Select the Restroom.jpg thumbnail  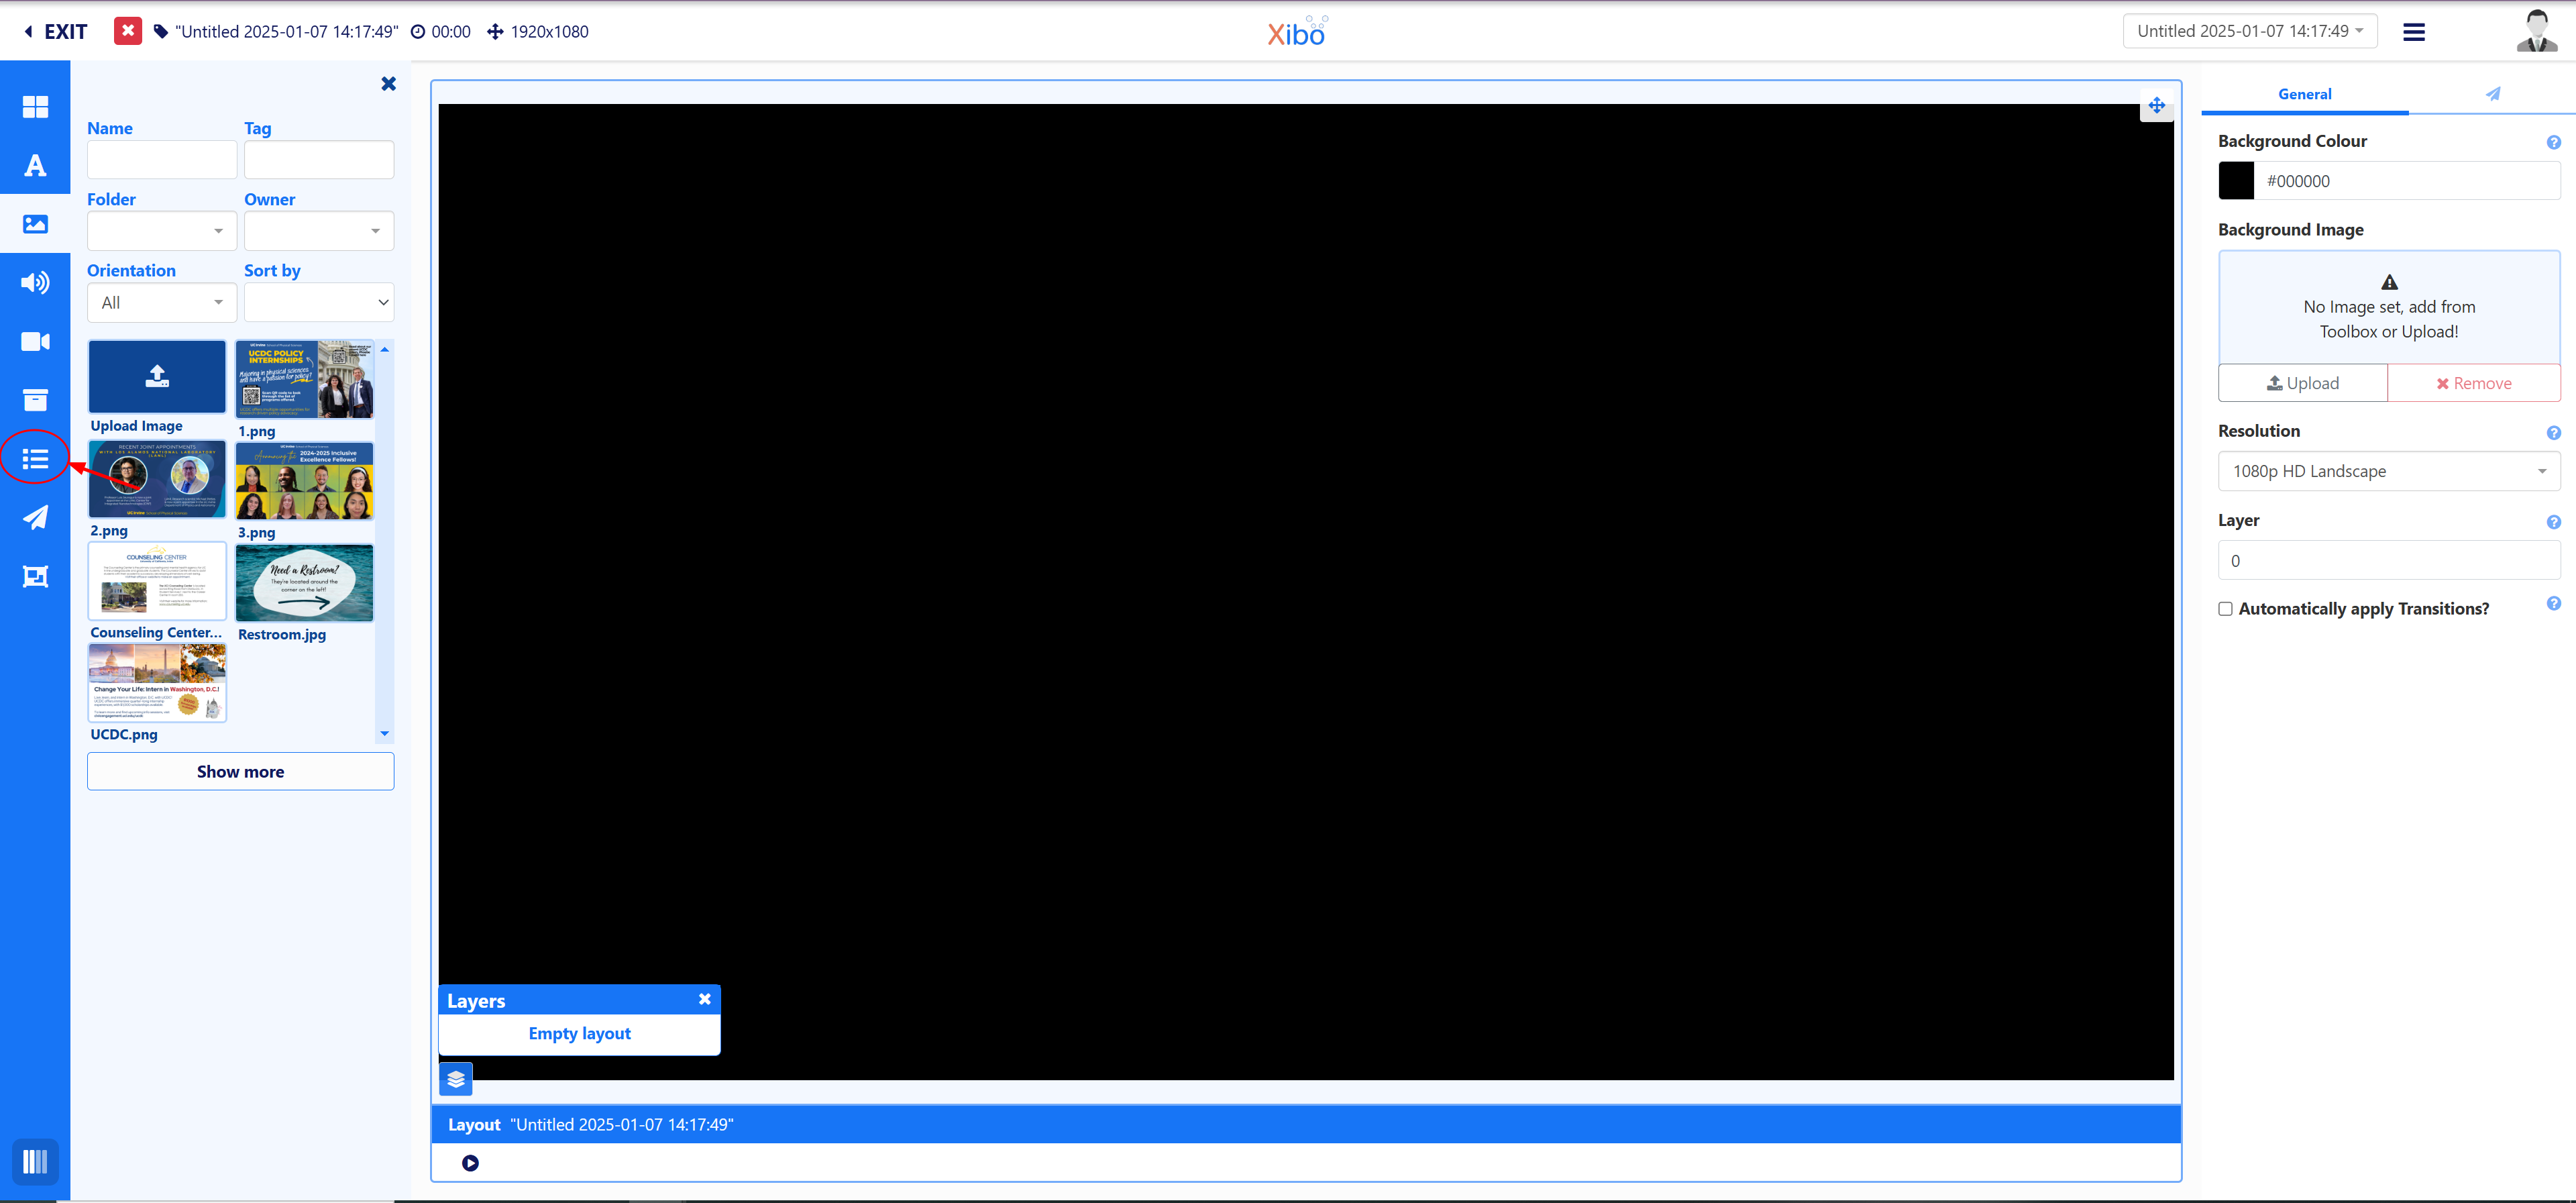pyautogui.click(x=304, y=583)
